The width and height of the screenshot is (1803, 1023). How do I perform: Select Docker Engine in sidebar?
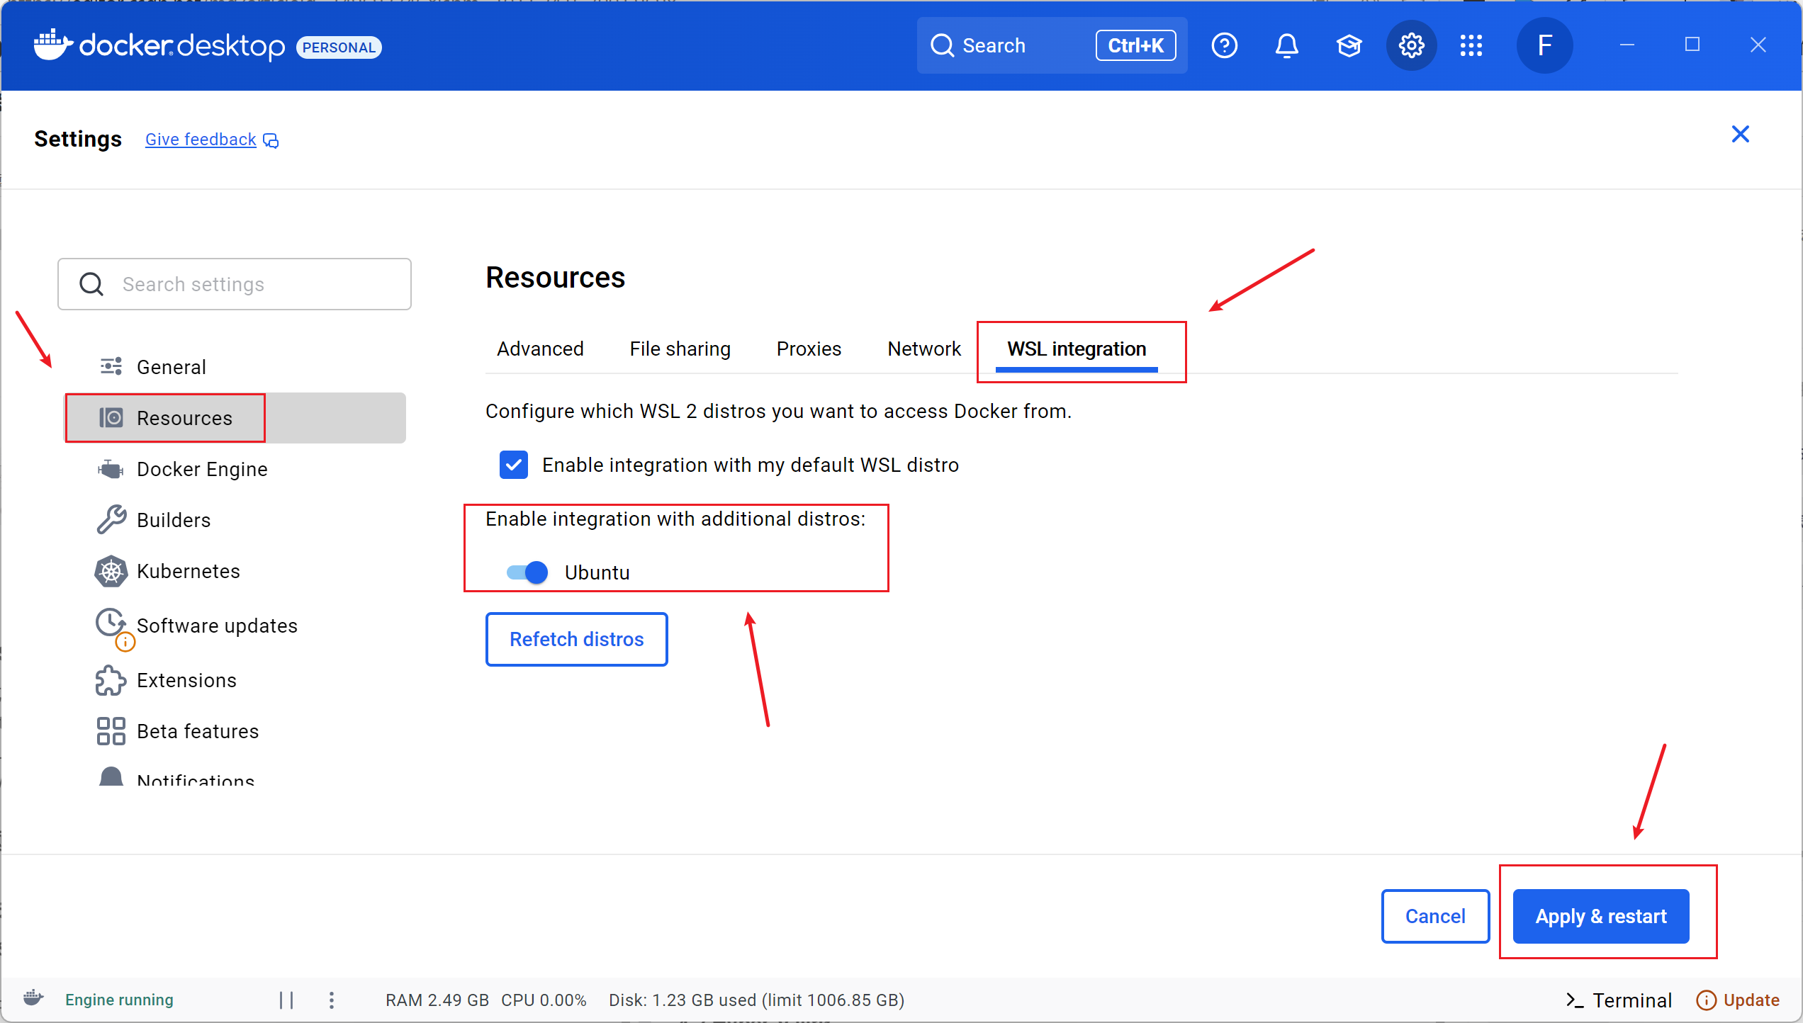coord(235,469)
